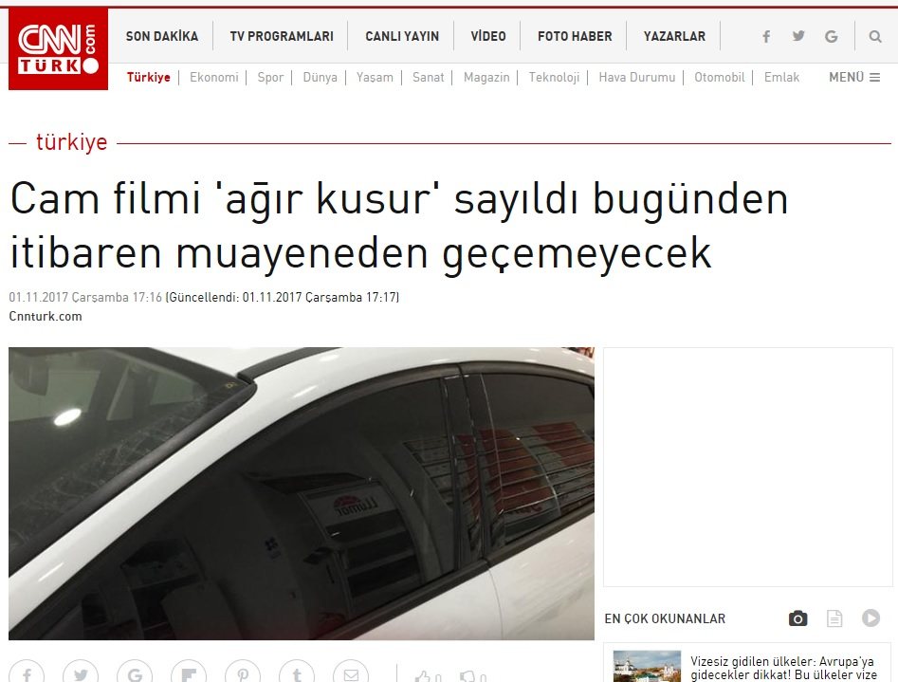The width and height of the screenshot is (898, 682).
Task: Select camera icon in En Çok Okunanlar
Action: click(797, 618)
